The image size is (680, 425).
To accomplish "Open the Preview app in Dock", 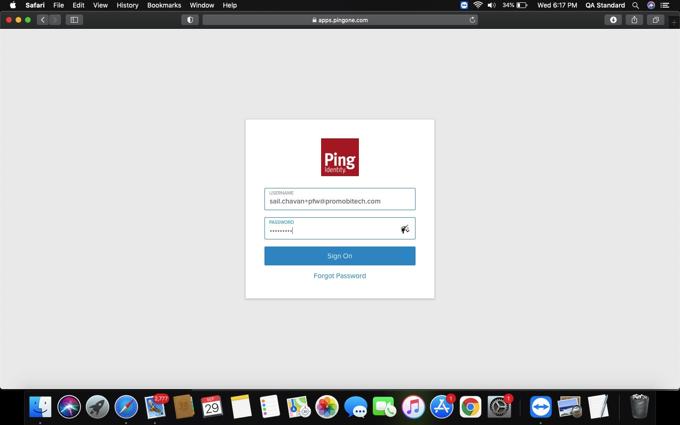I will 569,407.
